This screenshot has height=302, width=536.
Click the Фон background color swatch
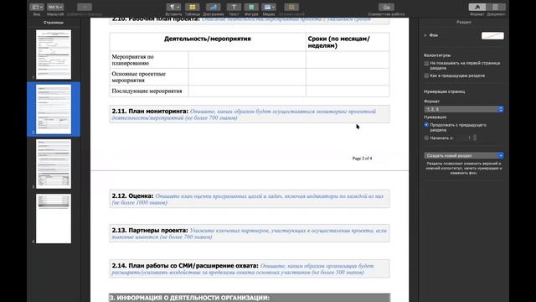[x=492, y=35]
